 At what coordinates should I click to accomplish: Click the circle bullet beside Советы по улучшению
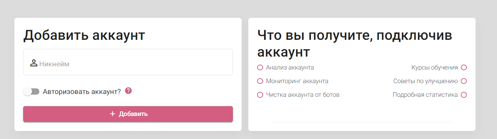click(464, 81)
